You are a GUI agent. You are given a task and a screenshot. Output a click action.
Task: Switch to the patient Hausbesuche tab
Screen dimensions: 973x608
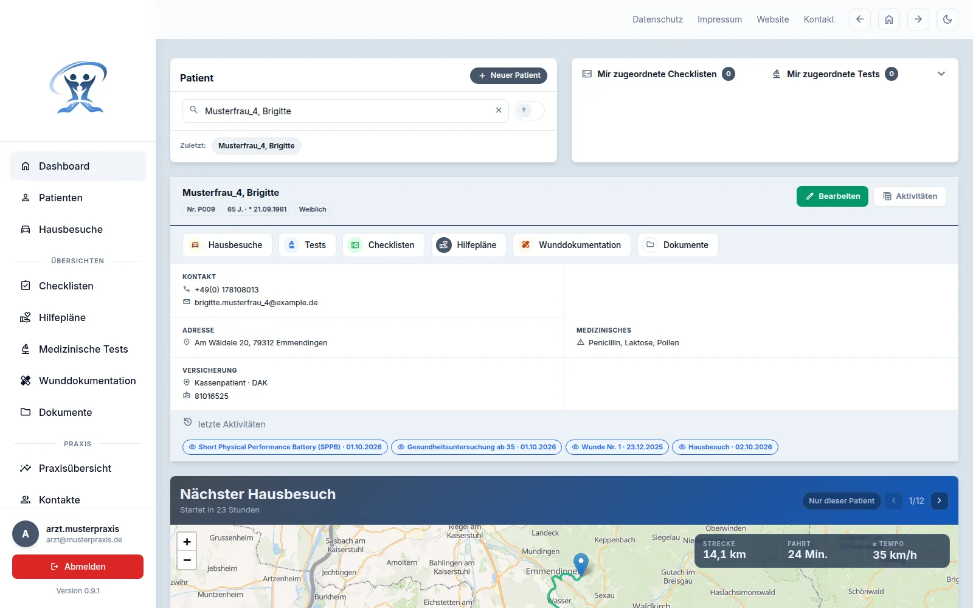pos(227,245)
